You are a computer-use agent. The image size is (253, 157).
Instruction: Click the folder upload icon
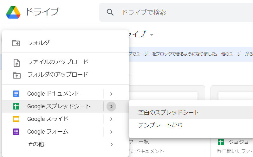click(16, 75)
